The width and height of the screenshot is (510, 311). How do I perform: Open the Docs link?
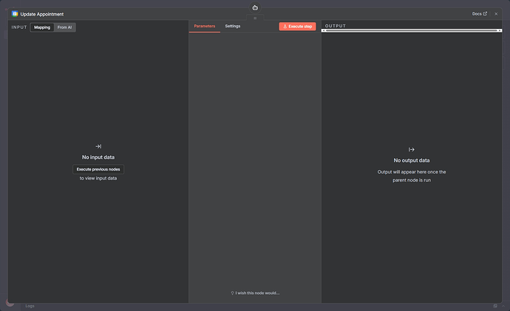click(480, 13)
